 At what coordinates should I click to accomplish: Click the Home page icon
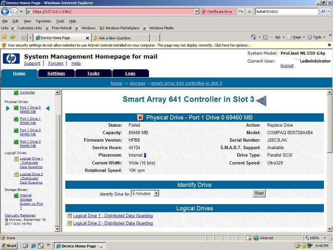click(x=253, y=37)
